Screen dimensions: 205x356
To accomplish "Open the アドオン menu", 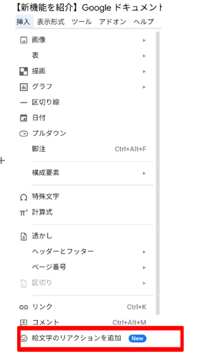I will click(113, 22).
